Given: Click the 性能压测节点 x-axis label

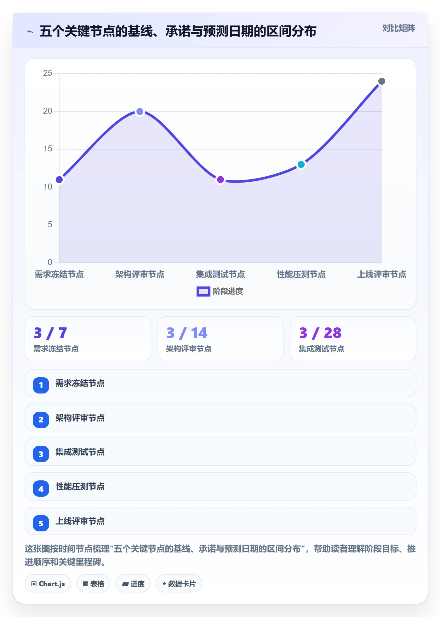Looking at the screenshot, I should pos(301,275).
